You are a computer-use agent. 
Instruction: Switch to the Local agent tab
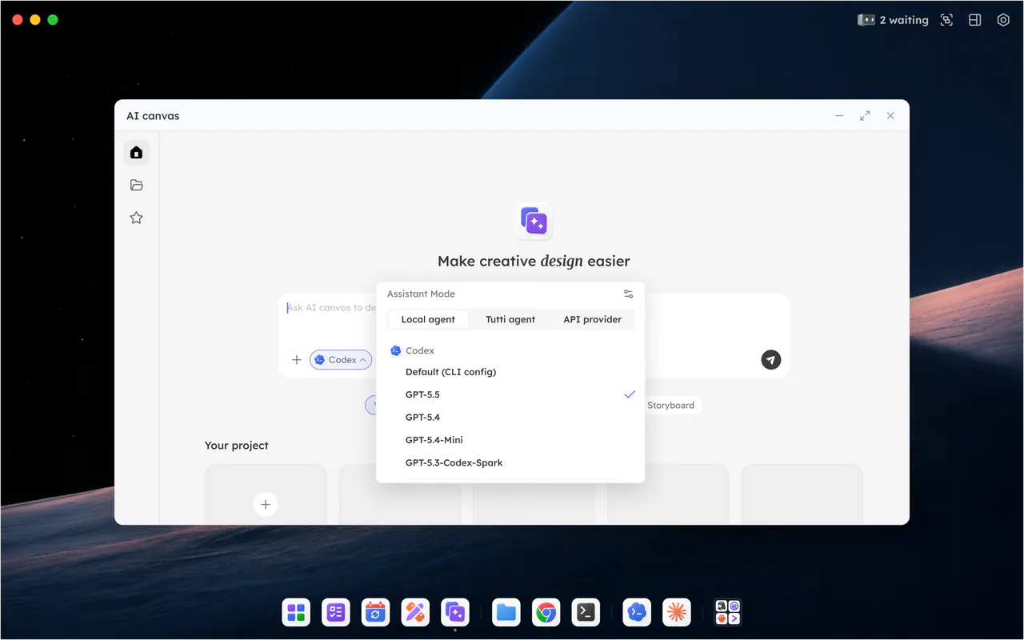[428, 319]
